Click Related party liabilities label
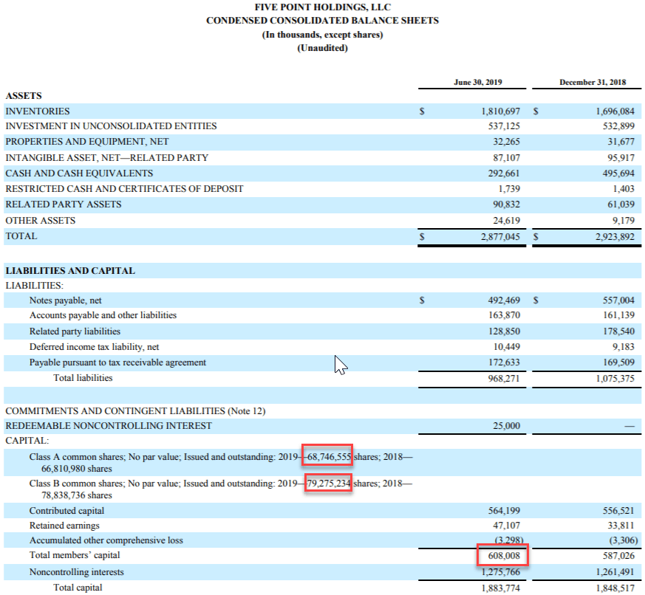 tap(75, 331)
